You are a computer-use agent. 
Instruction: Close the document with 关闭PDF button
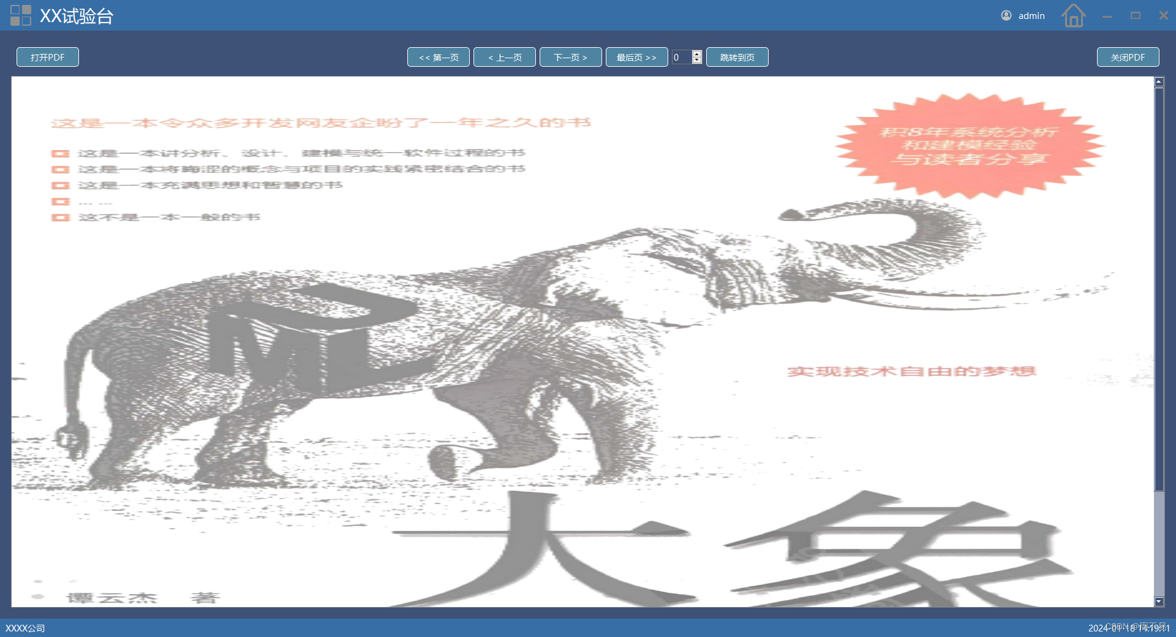1128,57
